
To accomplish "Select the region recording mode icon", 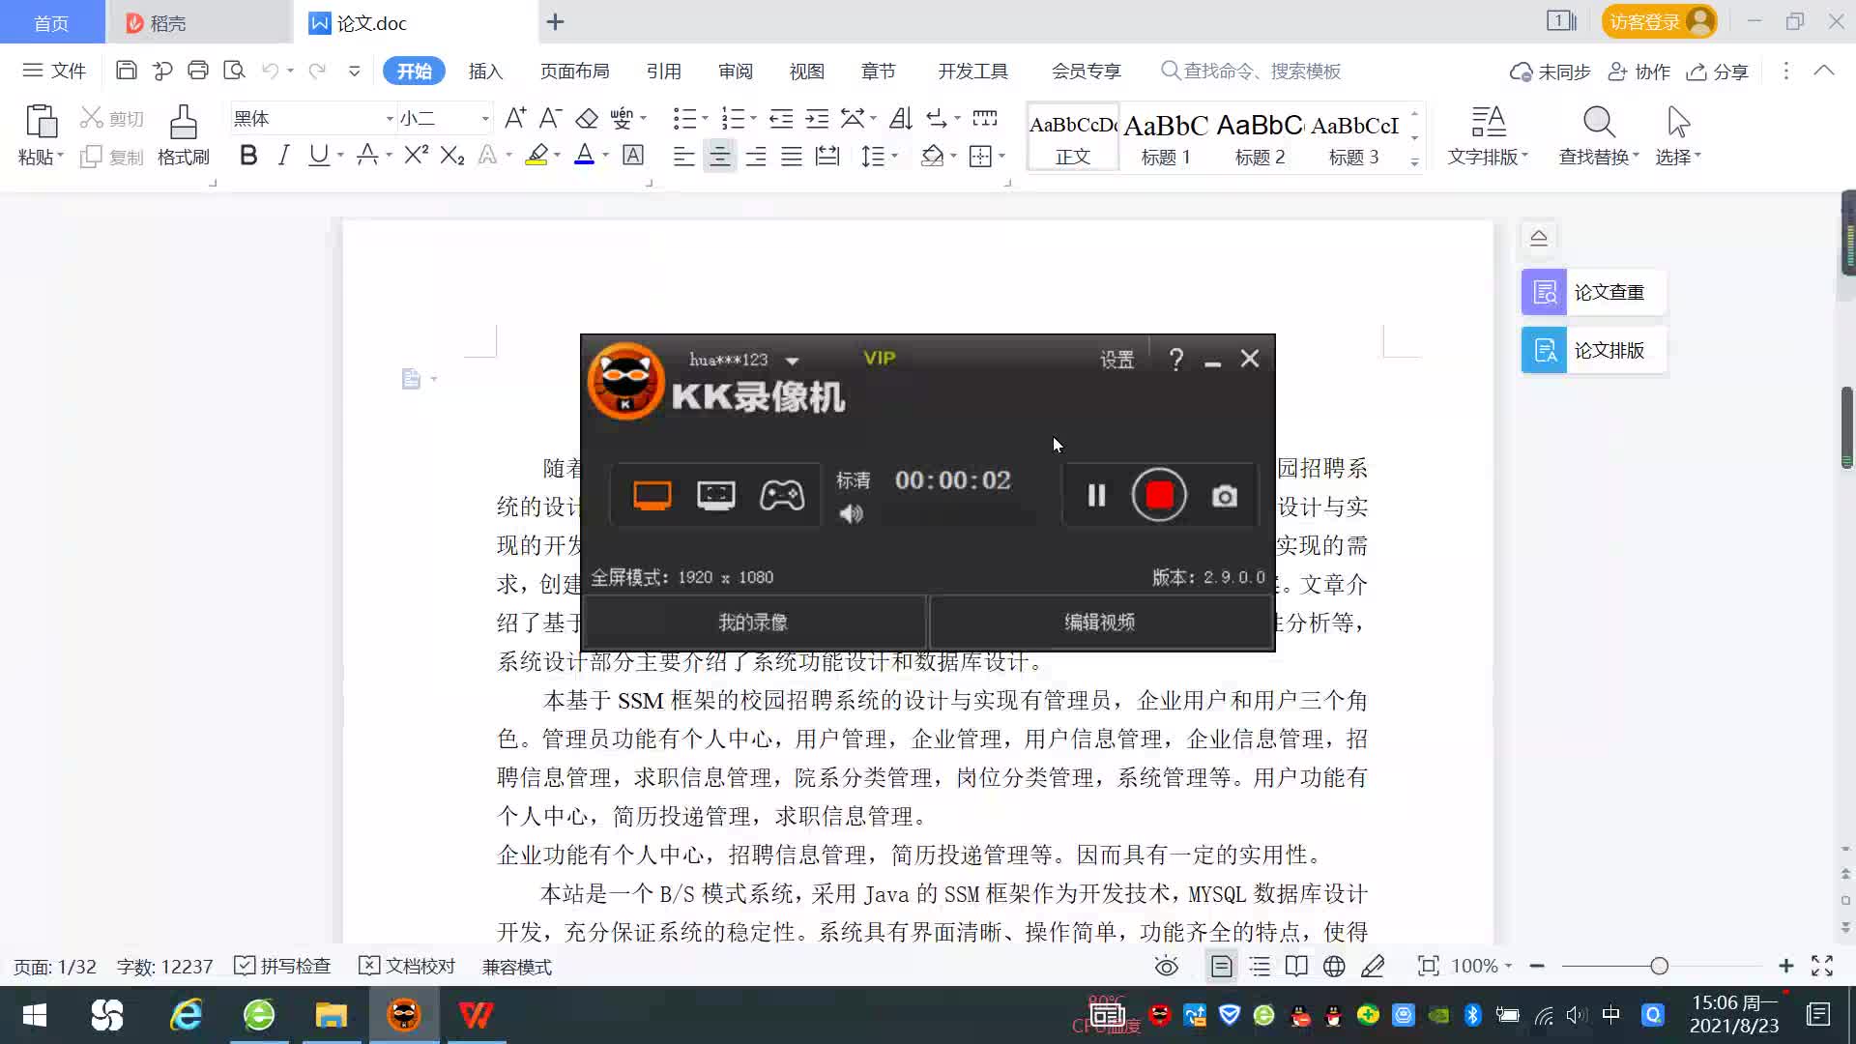I will point(715,495).
